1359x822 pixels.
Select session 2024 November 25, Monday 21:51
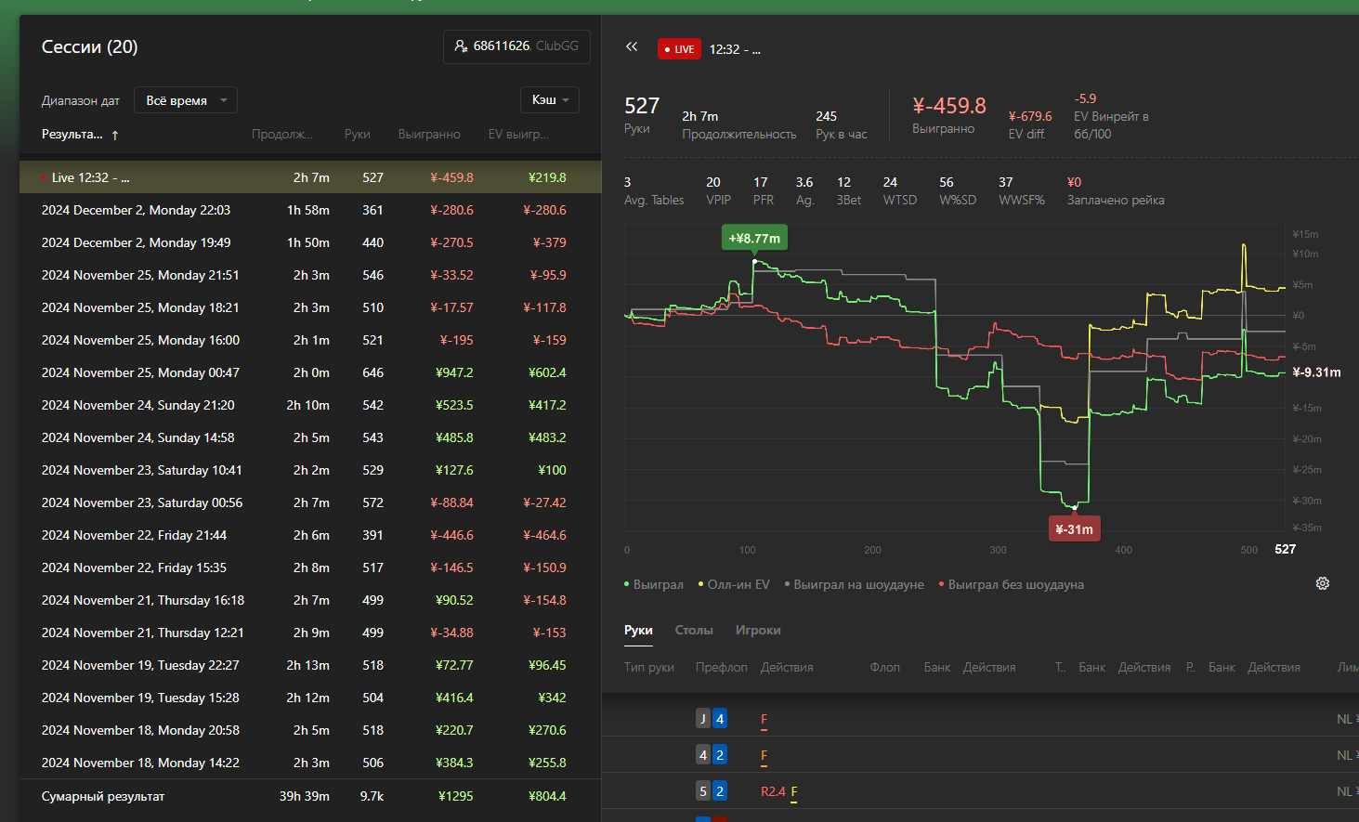click(310, 275)
